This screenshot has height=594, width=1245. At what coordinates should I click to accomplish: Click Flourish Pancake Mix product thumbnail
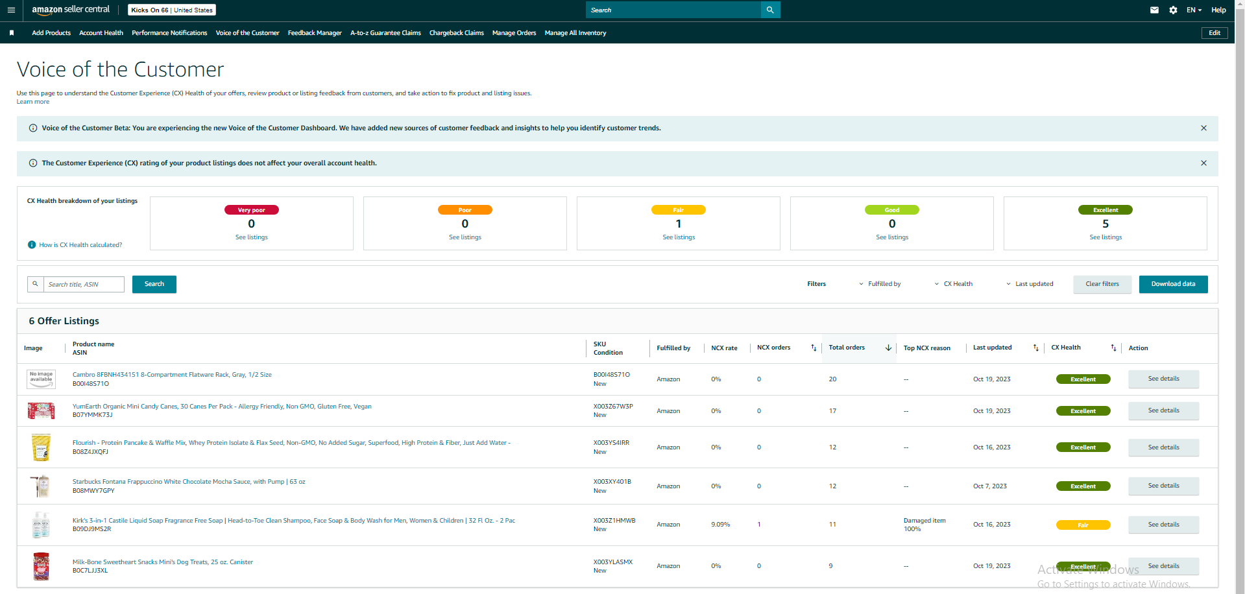41,447
